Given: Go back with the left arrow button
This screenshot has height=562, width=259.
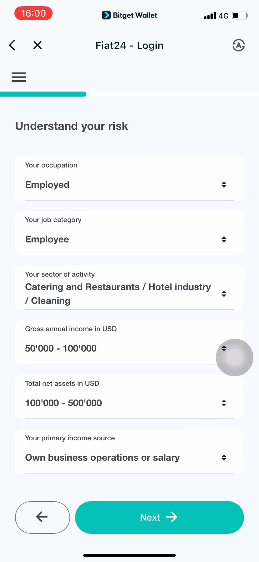Looking at the screenshot, I should (42, 517).
